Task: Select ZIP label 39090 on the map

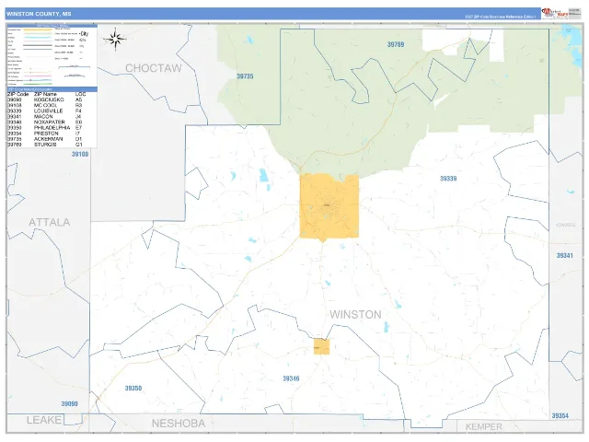Action: point(70,403)
